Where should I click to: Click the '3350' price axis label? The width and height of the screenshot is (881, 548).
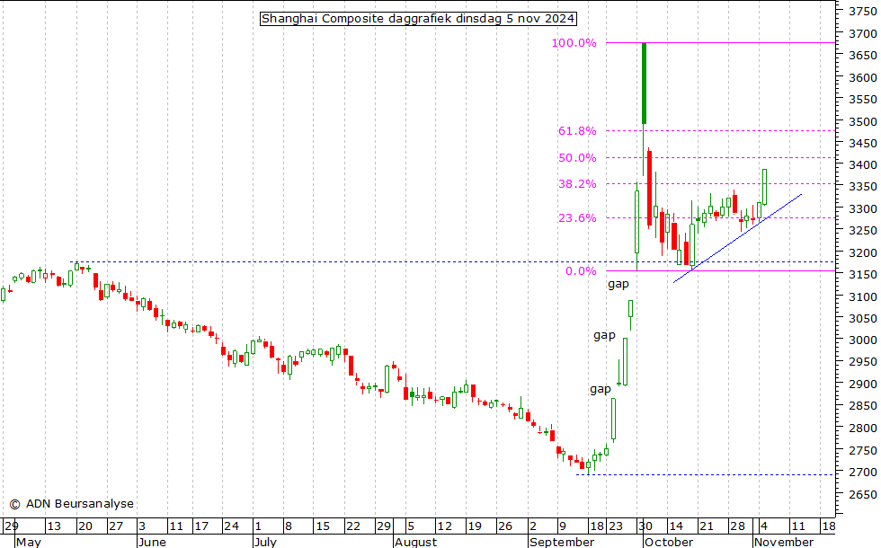coord(862,187)
